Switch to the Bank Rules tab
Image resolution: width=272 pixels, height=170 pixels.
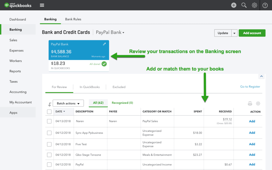[73, 19]
